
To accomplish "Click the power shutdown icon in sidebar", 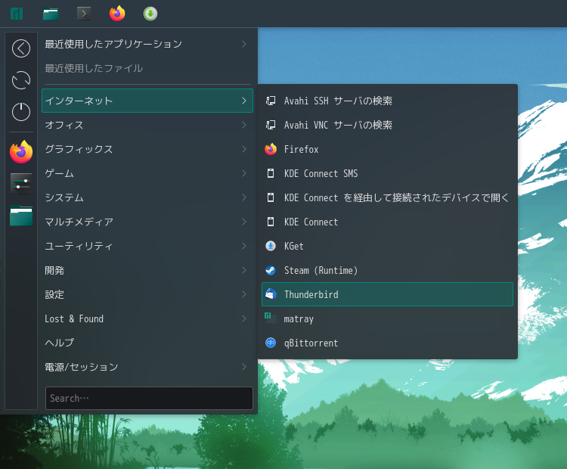I will click(21, 111).
